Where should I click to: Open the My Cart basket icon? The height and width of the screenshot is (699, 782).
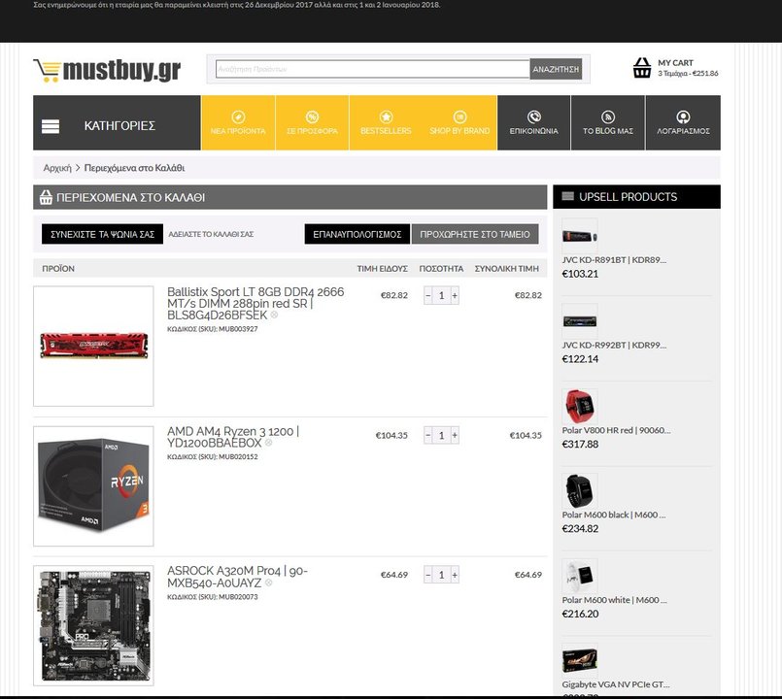pos(642,68)
